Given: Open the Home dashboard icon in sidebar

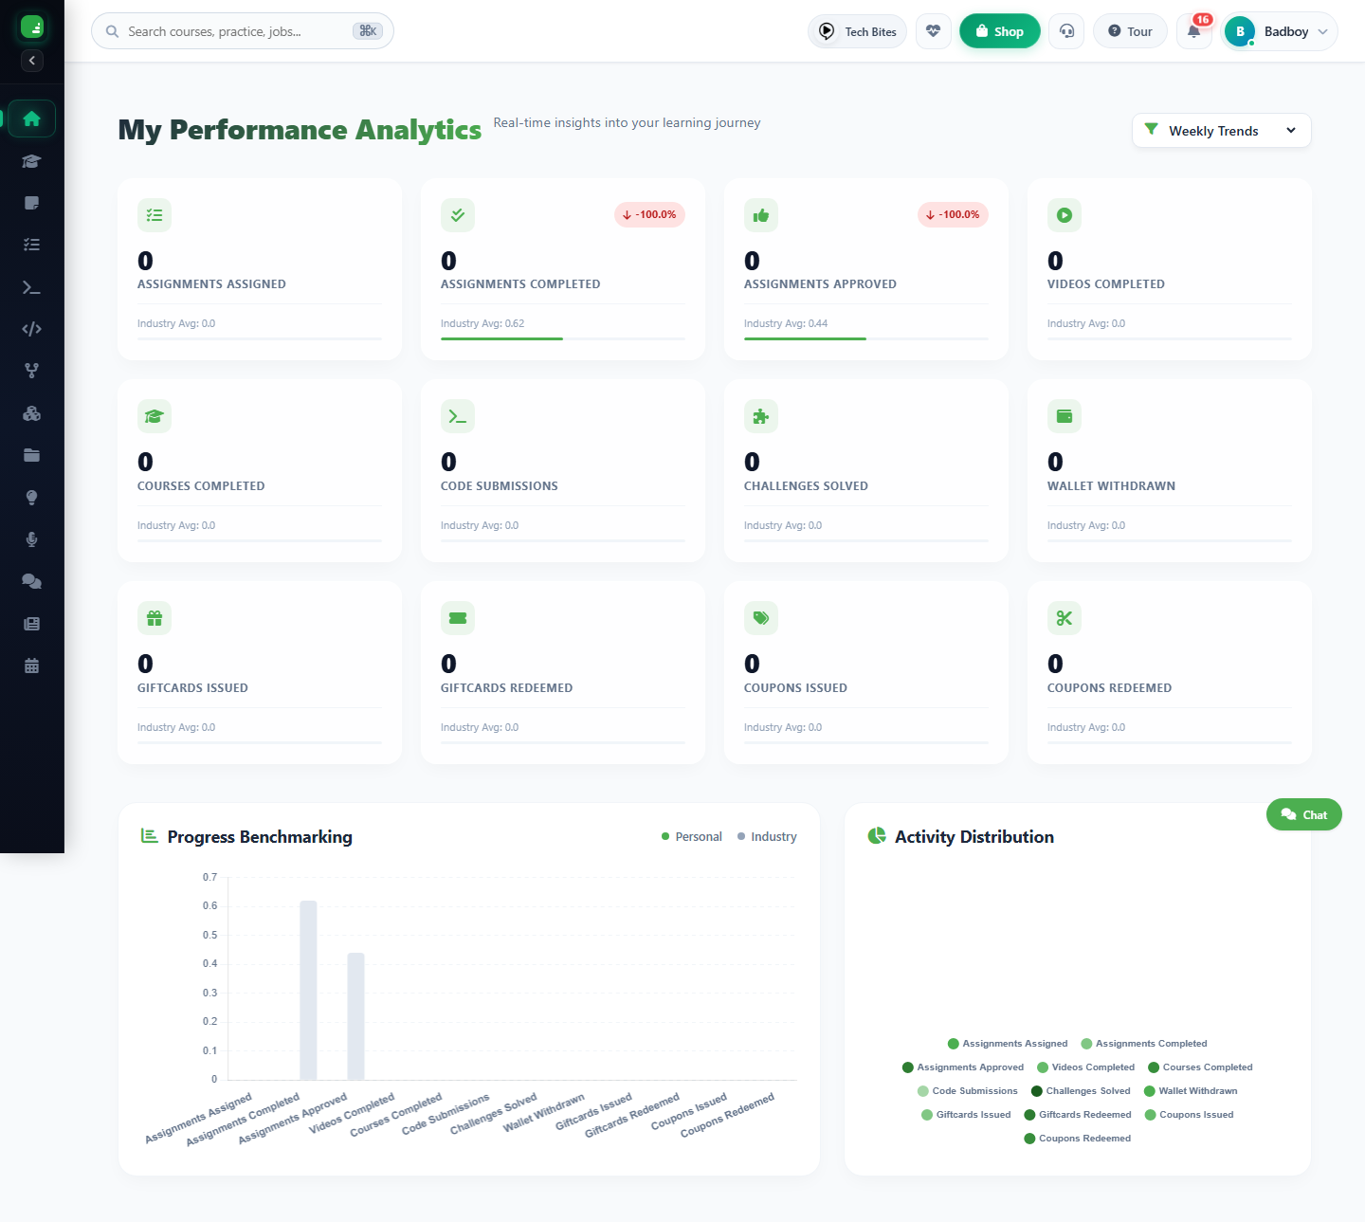Looking at the screenshot, I should click(x=31, y=119).
